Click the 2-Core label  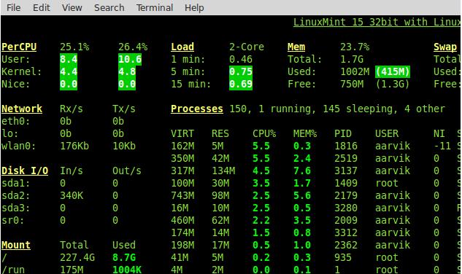(x=247, y=47)
